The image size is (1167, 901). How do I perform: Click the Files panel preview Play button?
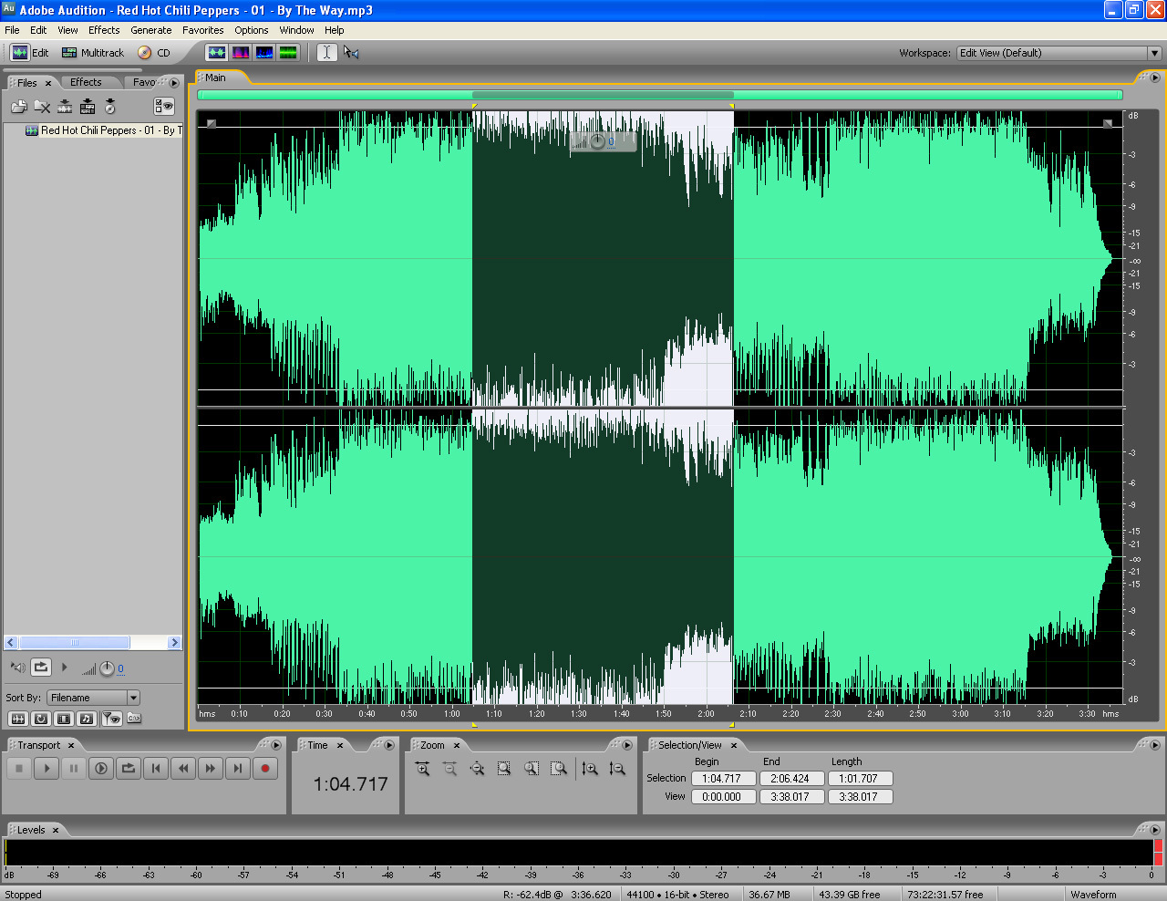[x=64, y=668]
